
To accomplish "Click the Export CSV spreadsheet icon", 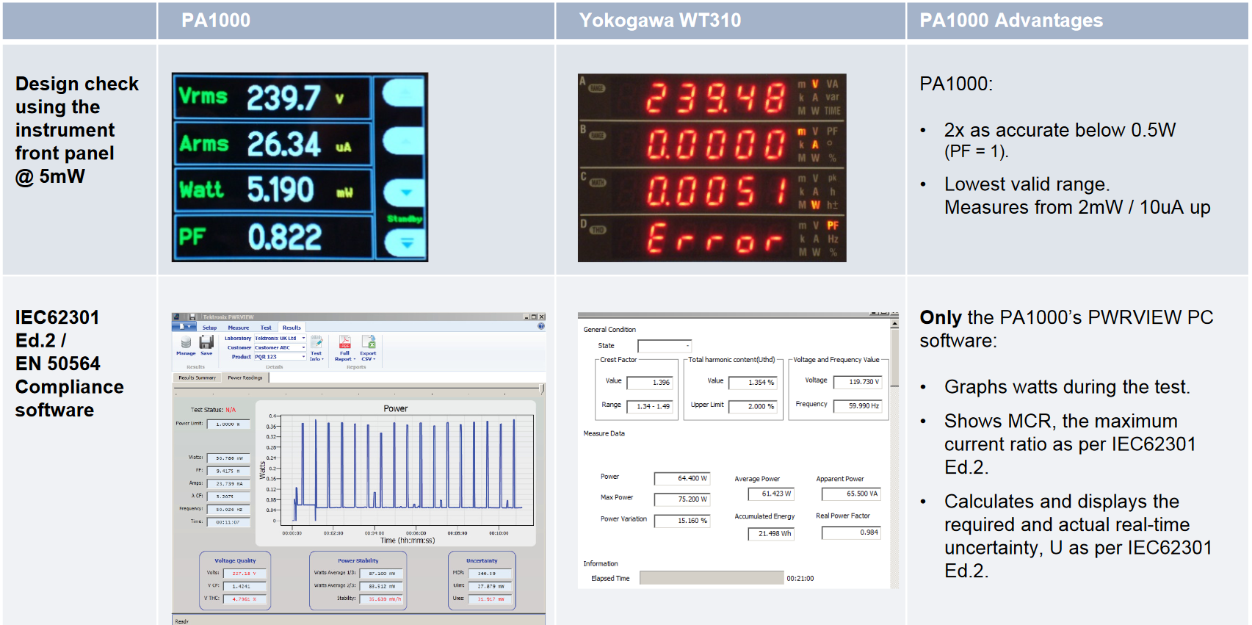I will 369,342.
